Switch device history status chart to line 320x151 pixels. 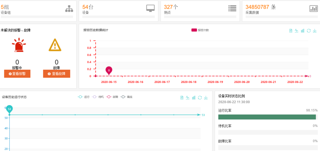tap(188, 98)
